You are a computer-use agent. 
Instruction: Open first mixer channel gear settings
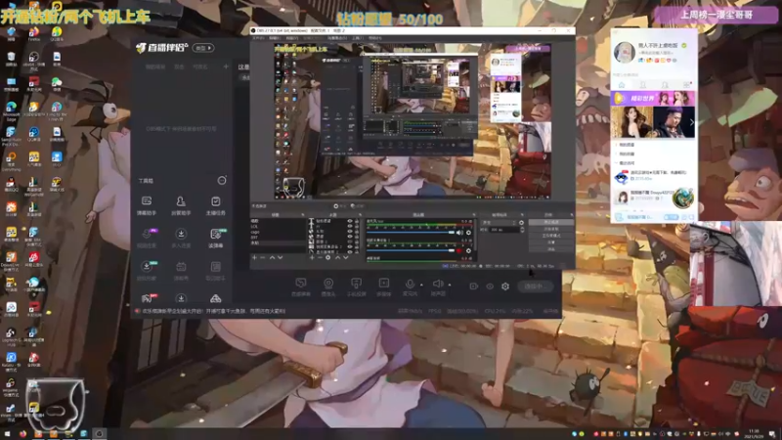pos(468,233)
